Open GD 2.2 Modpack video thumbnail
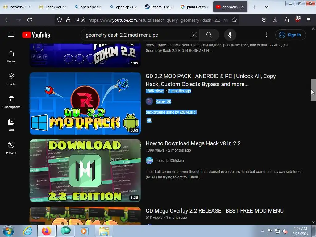Viewport: 316px width, 237px height. (85, 103)
